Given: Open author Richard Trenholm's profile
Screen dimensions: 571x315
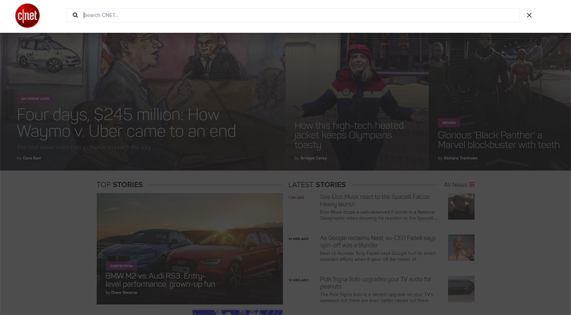Looking at the screenshot, I should click(x=461, y=158).
